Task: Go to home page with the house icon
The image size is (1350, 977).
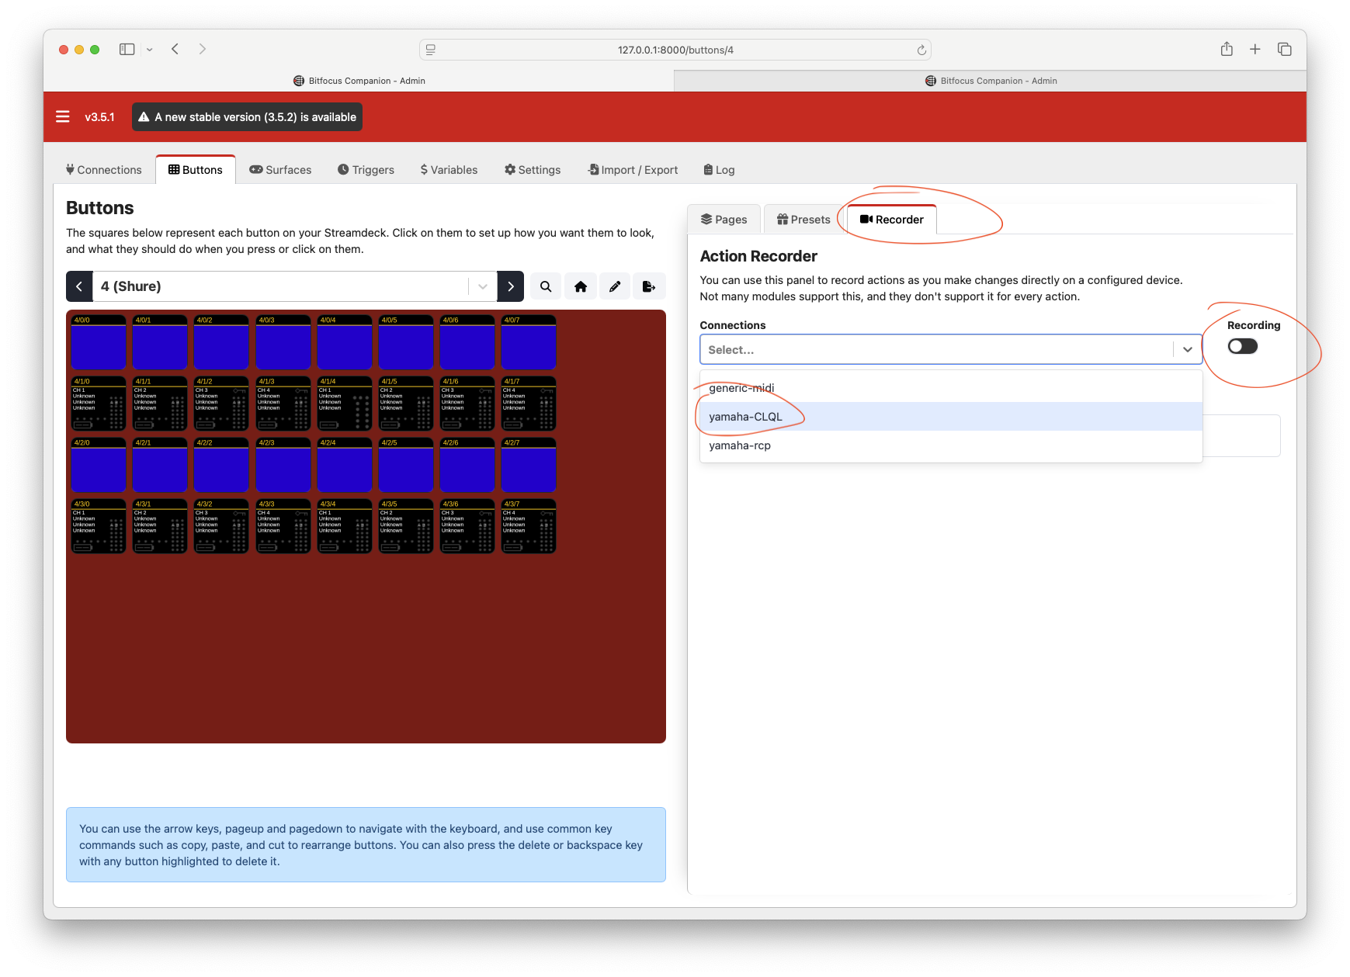Action: (581, 286)
